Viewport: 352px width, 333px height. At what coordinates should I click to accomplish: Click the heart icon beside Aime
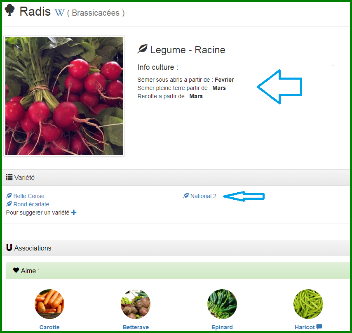coord(16,270)
